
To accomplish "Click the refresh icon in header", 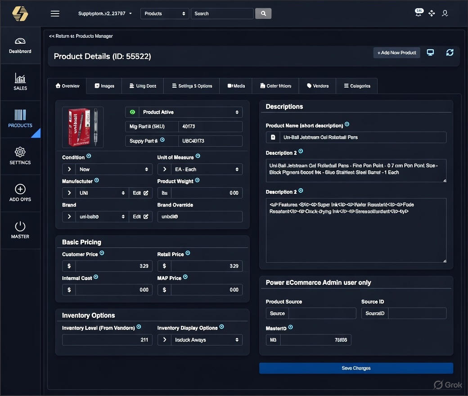I will (450, 53).
